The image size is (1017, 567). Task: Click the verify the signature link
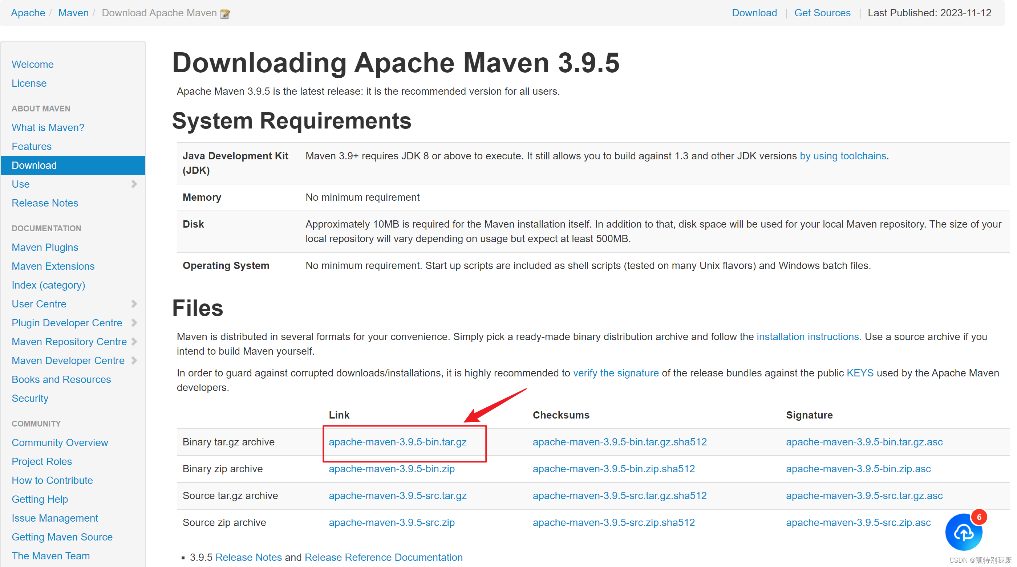click(616, 372)
